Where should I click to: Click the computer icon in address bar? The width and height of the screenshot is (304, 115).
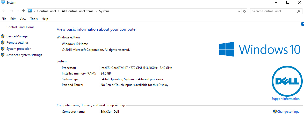pos(30,11)
